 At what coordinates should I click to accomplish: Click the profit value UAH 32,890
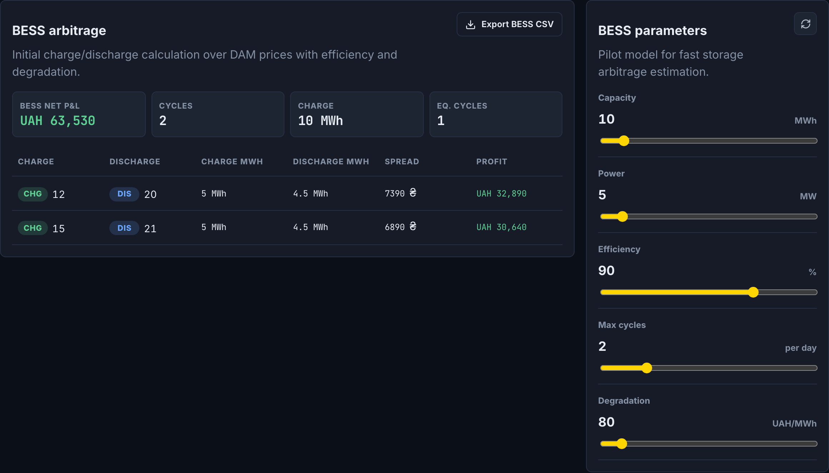(501, 194)
